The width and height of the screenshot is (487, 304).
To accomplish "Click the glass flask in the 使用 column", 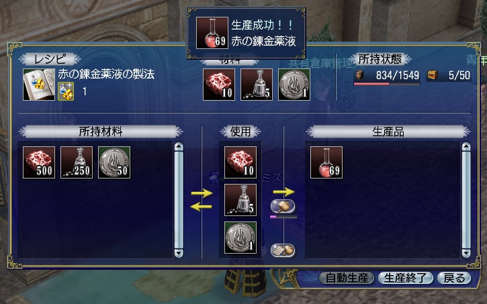I will [x=240, y=200].
